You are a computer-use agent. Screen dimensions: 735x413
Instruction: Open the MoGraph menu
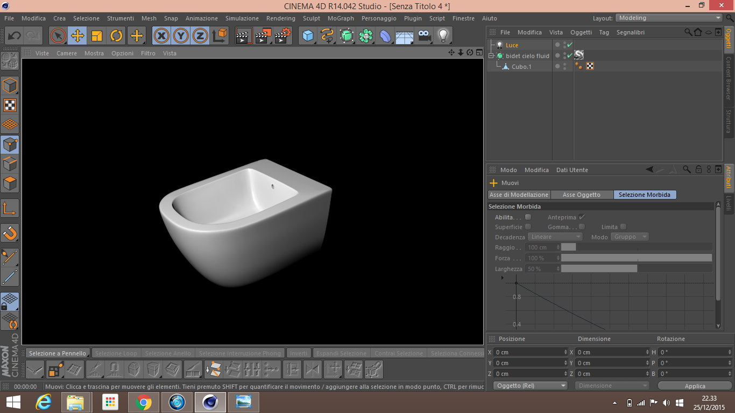[341, 18]
